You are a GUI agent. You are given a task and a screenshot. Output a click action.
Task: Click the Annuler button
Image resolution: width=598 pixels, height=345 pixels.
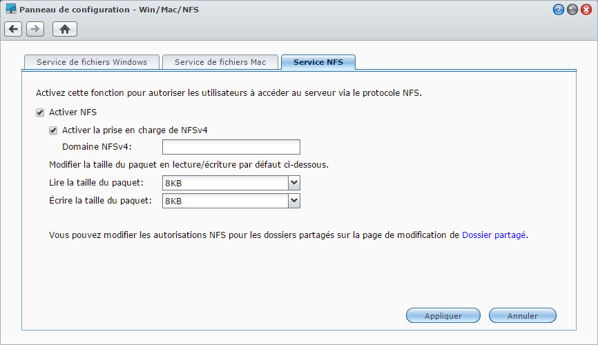[x=522, y=316]
